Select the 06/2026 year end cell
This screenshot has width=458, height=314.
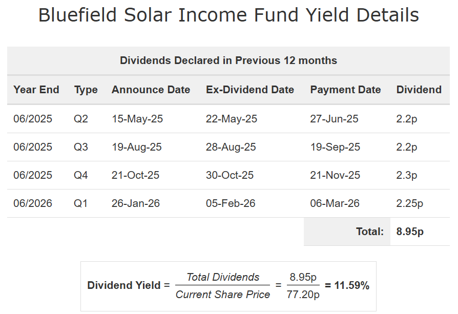pyautogui.click(x=33, y=203)
